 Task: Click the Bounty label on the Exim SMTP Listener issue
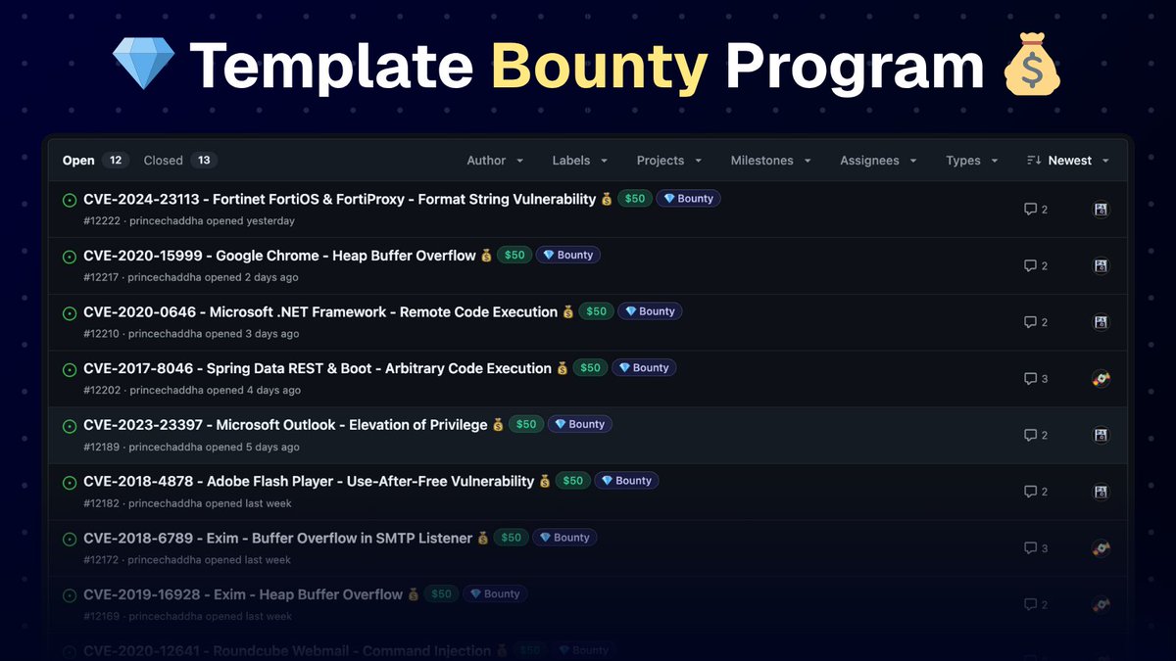(x=564, y=538)
